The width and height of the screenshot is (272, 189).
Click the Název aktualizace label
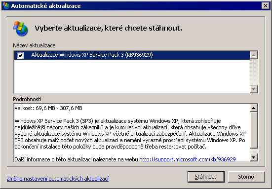34,45
